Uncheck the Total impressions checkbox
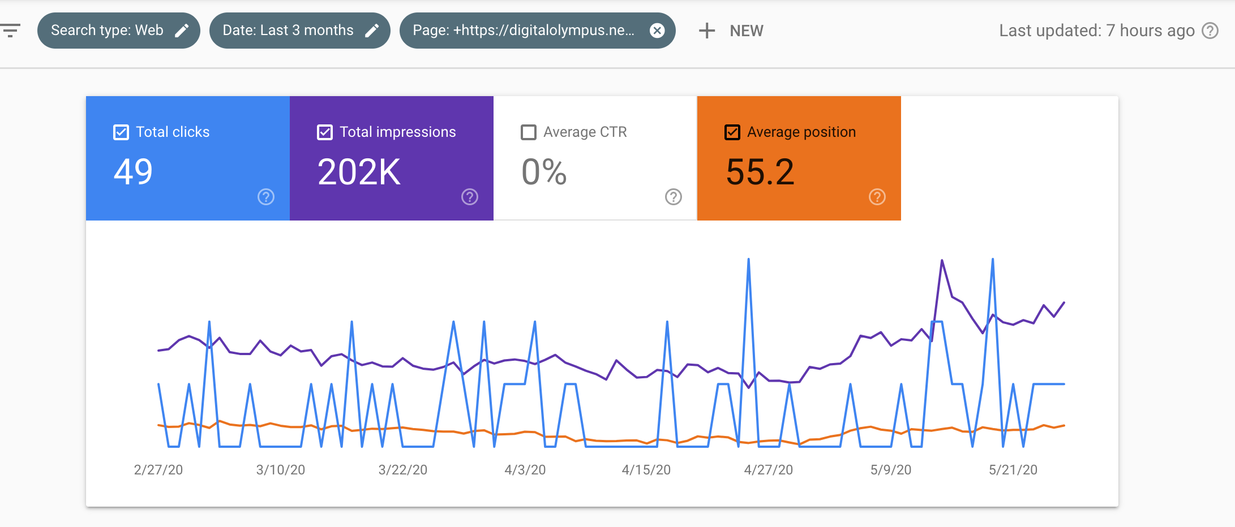Viewport: 1235px width, 527px height. pos(325,132)
